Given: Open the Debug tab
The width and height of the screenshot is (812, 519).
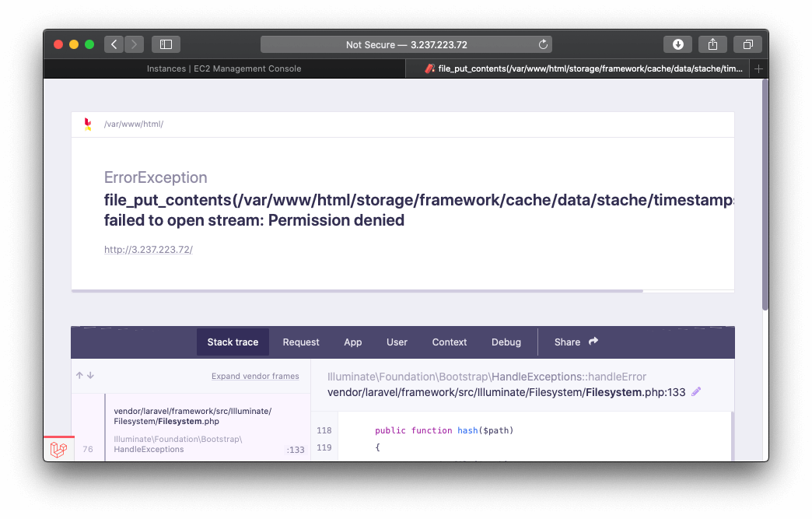Looking at the screenshot, I should (506, 342).
